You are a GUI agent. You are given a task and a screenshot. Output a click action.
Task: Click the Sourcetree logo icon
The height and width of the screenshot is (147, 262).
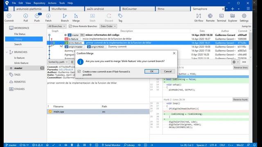tap(7, 3)
